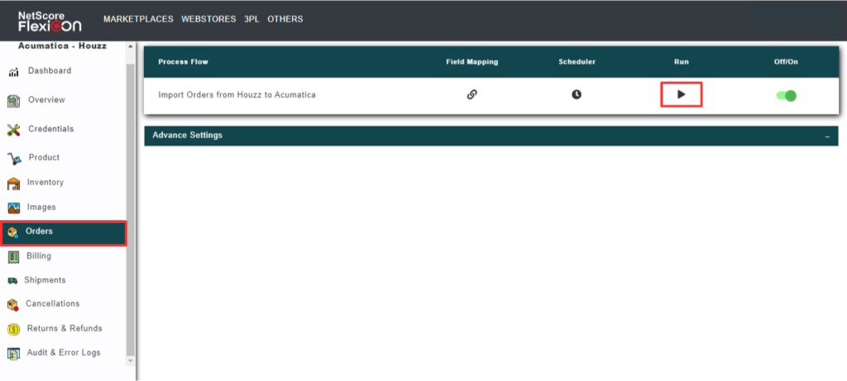
Task: Select the Product cart icon
Action: click(14, 158)
